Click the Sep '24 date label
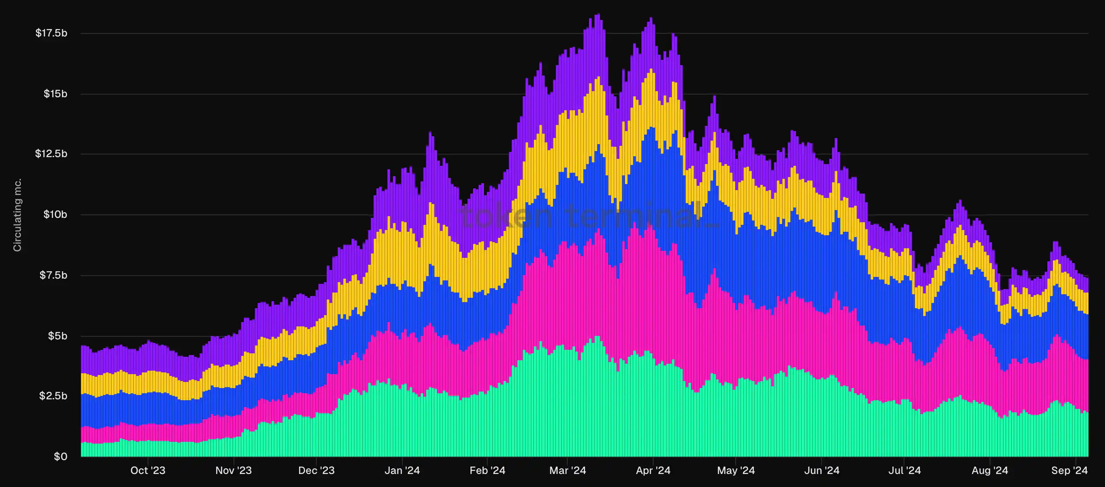This screenshot has width=1105, height=487. (1069, 471)
